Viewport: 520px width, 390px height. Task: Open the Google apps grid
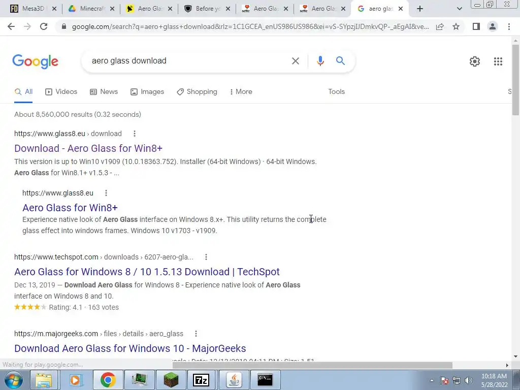coord(498,61)
